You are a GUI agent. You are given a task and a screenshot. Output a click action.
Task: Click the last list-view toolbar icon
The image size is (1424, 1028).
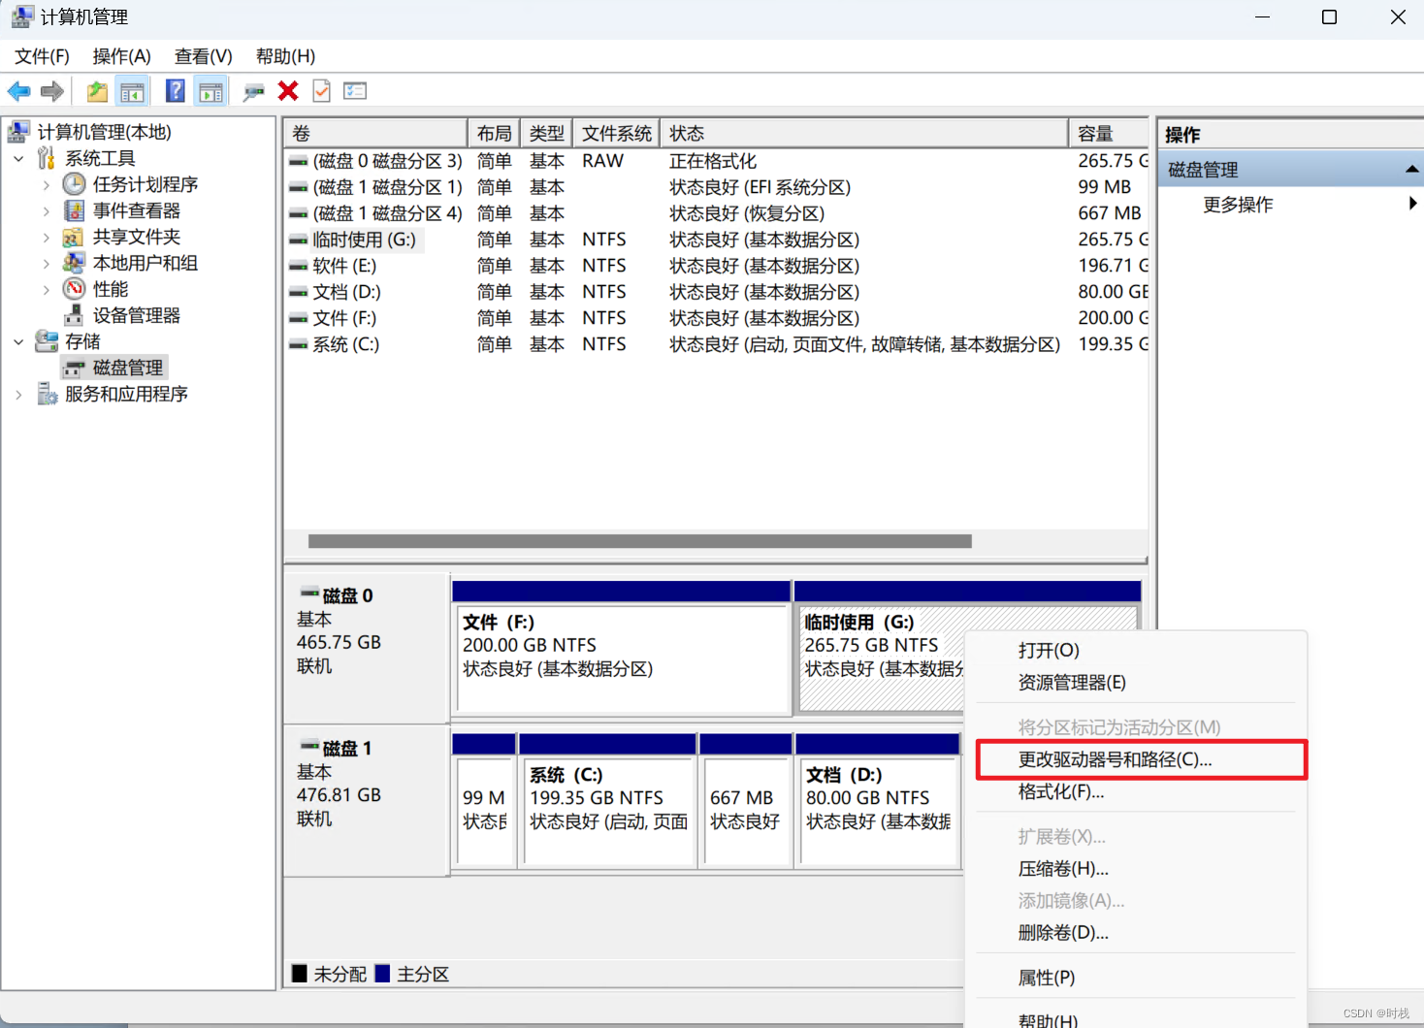click(x=355, y=91)
